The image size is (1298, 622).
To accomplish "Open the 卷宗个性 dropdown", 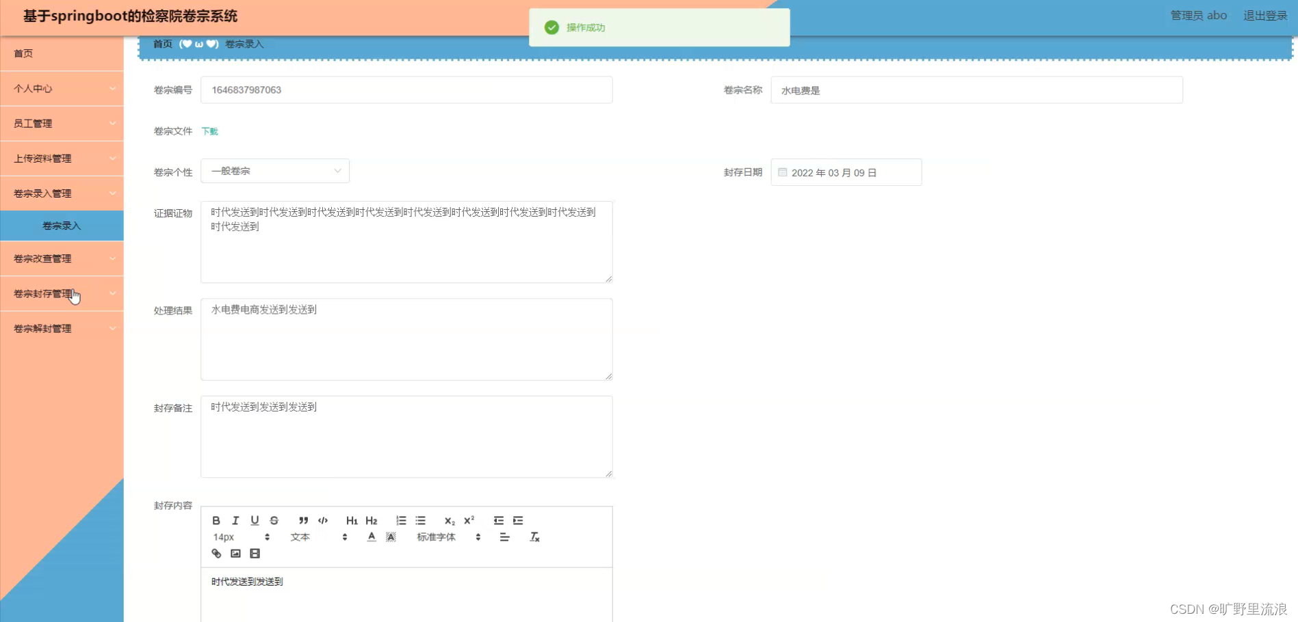I will coord(274,171).
